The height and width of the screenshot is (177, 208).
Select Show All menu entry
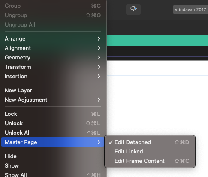click(52, 174)
